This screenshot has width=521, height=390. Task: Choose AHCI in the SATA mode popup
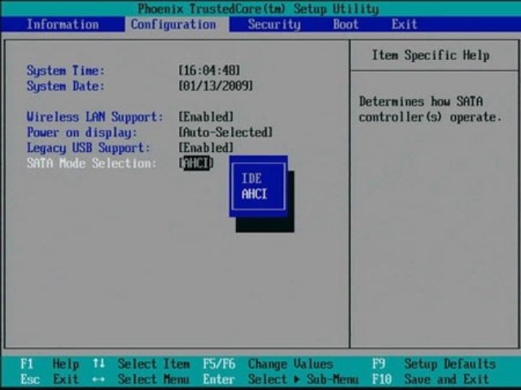click(x=254, y=194)
